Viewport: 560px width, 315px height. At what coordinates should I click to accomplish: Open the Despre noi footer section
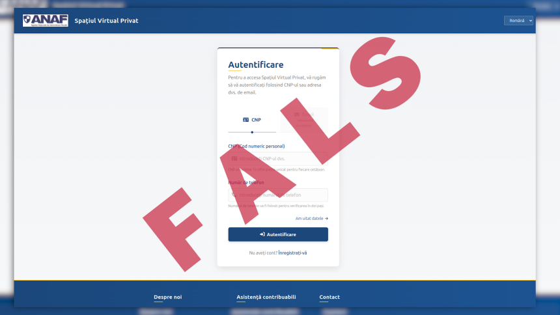click(x=168, y=297)
